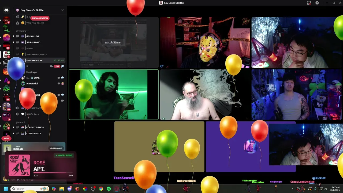Seek on APT. song progress bar

pyautogui.click(x=53, y=173)
